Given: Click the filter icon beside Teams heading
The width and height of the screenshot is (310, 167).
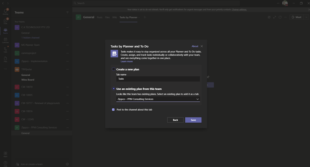Looking at the screenshot, I should click(67, 12).
